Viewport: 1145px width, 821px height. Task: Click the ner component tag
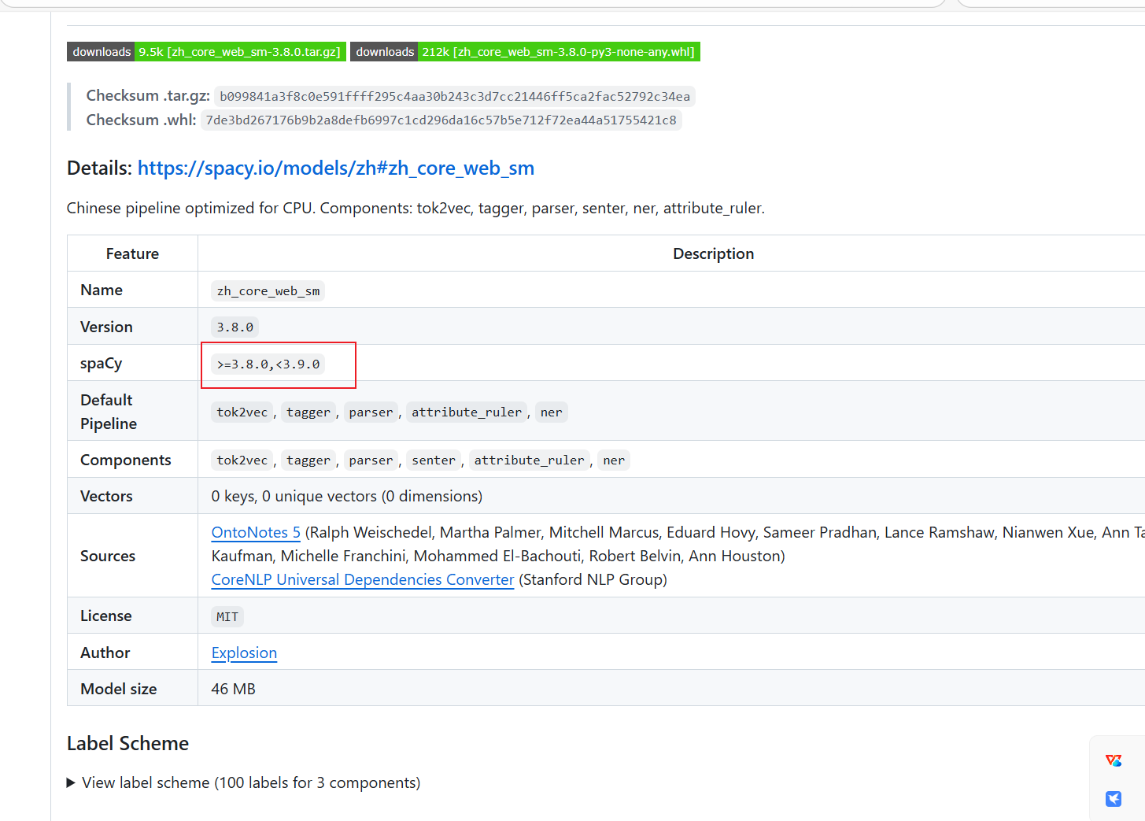(x=613, y=460)
